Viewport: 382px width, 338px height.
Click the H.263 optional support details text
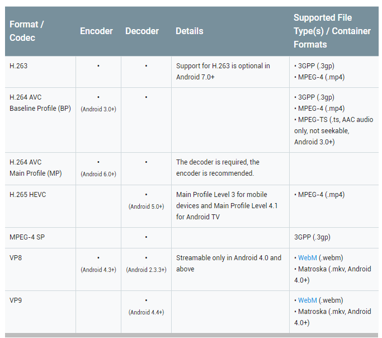(x=223, y=72)
